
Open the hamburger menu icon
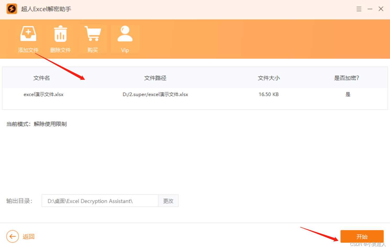[359, 9]
